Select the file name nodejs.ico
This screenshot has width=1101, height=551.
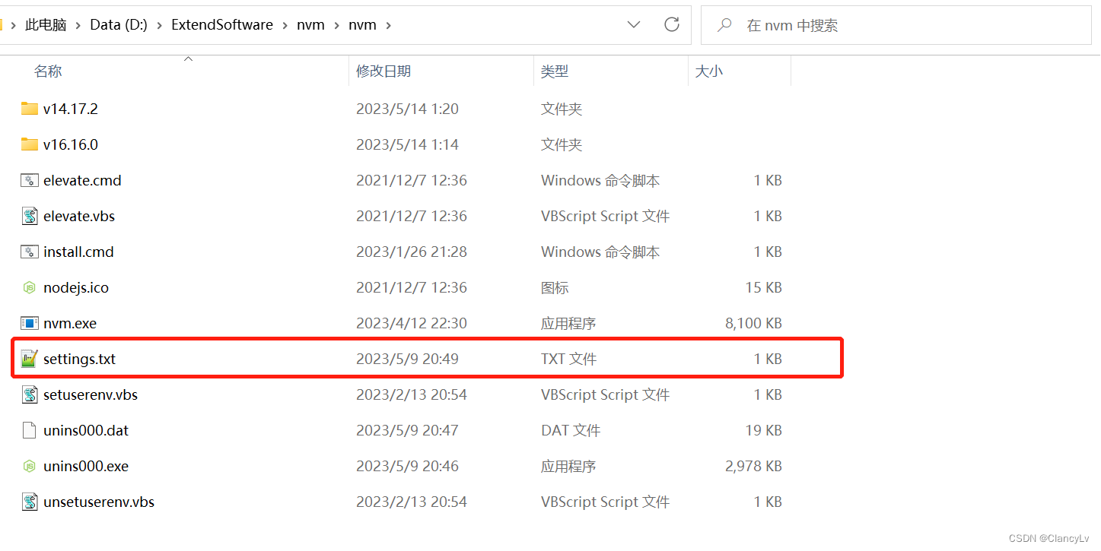click(x=76, y=287)
